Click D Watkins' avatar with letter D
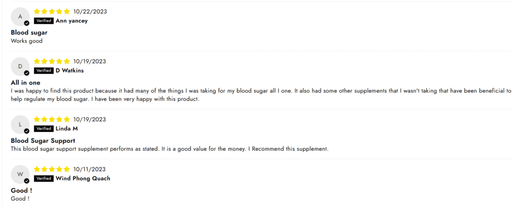Screen dimensions: 513x207 [20, 66]
